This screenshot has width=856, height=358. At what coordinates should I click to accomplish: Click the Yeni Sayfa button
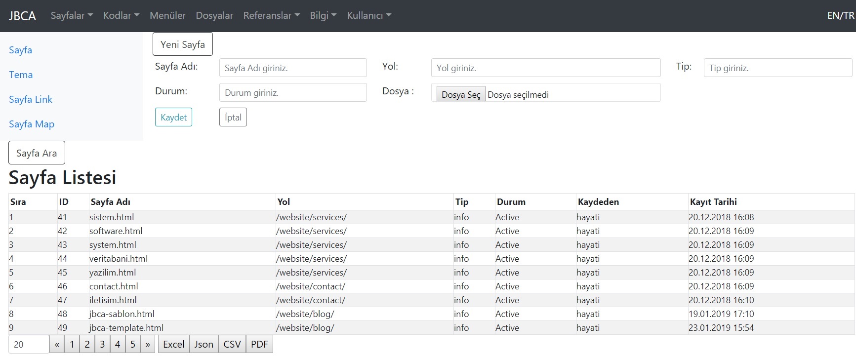[x=182, y=44]
